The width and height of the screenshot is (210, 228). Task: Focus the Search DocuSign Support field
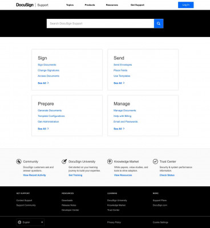pyautogui.click(x=100, y=23)
